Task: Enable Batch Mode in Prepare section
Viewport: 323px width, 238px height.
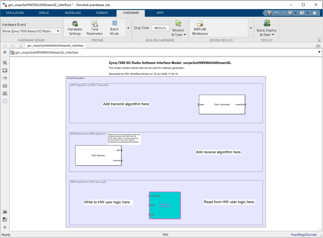Action: click(x=114, y=27)
